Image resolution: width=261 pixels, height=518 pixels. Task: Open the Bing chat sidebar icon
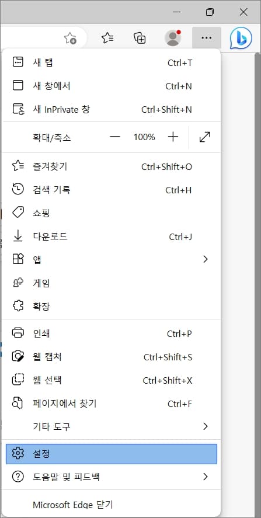coord(241,38)
